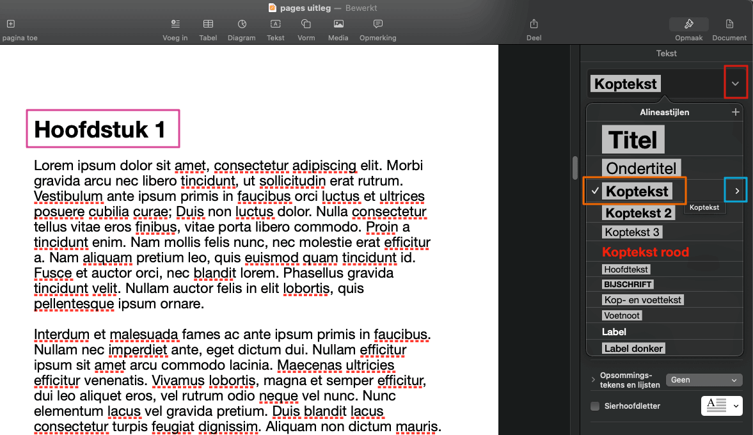The width and height of the screenshot is (753, 435).
Task: Select the Kop- en voettekst style
Action: point(642,300)
